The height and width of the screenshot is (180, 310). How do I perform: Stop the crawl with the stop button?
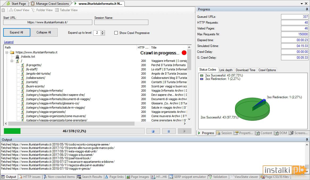point(153,131)
